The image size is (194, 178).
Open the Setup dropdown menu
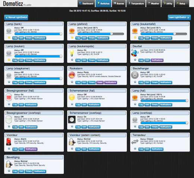[x=182, y=4]
